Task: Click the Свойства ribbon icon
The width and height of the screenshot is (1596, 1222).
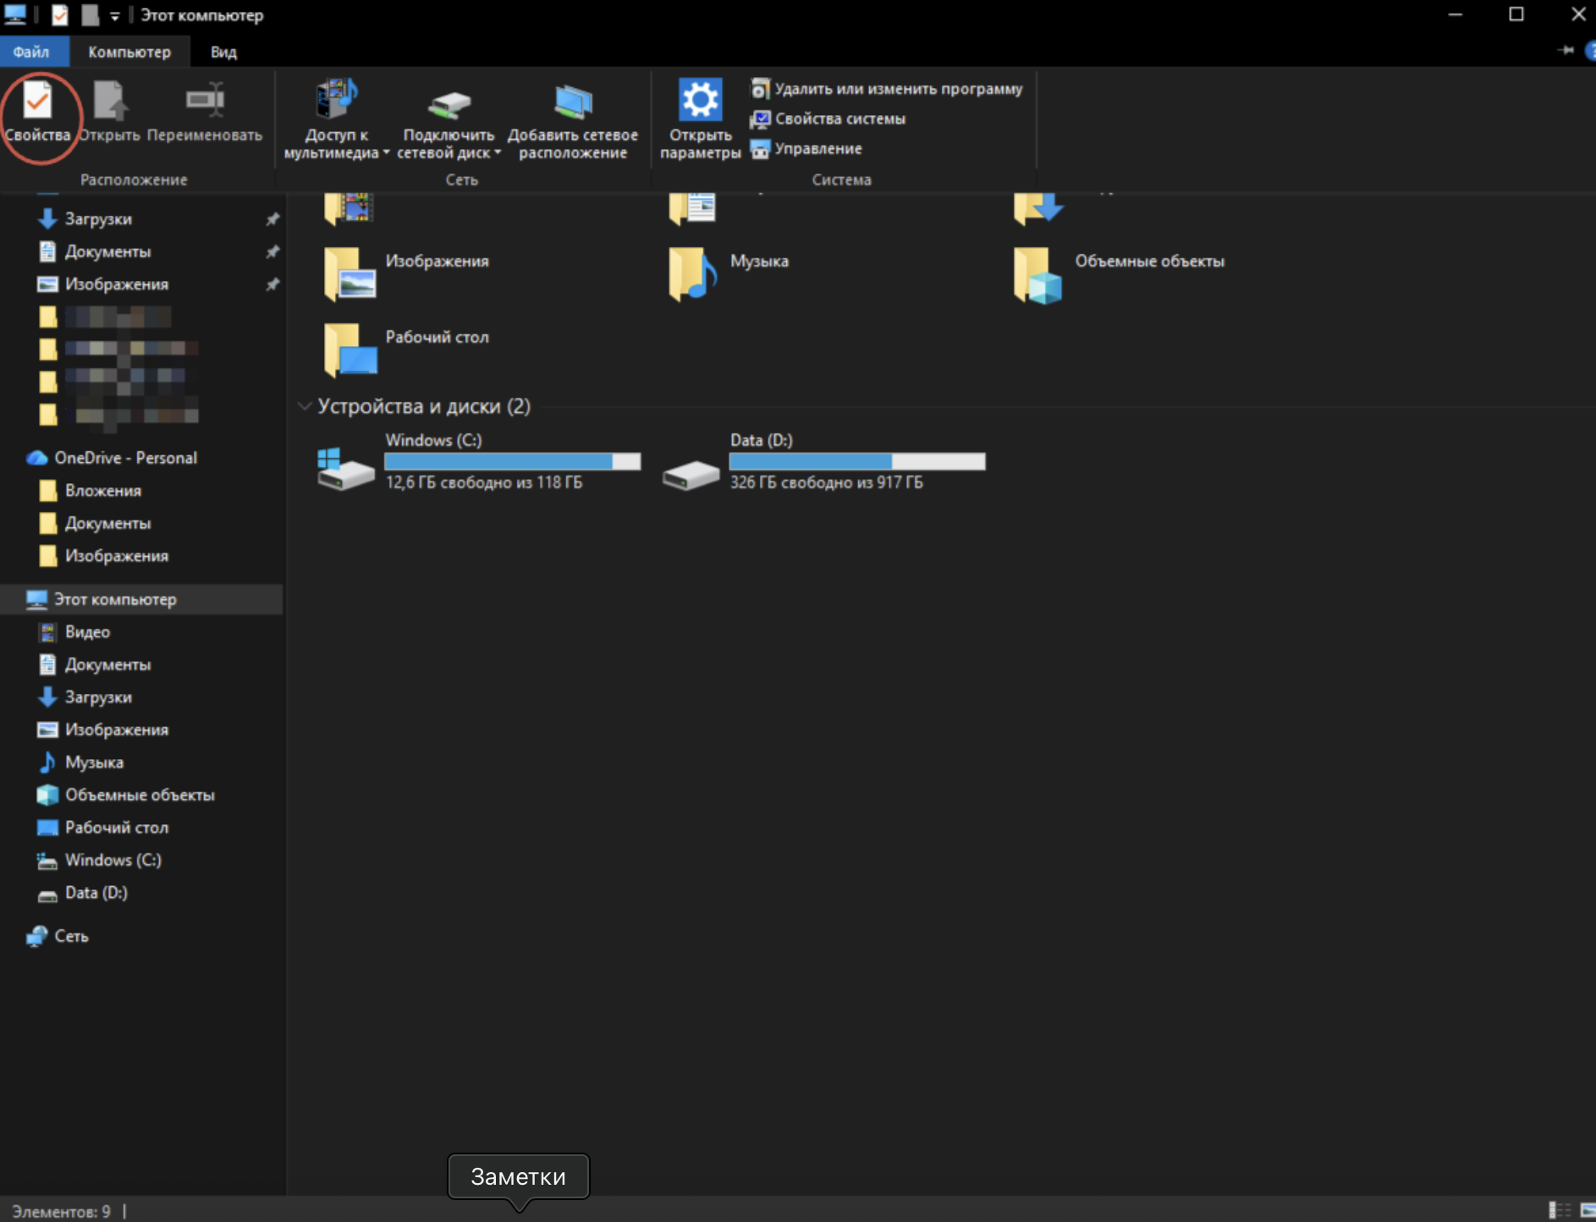Action: [37, 103]
